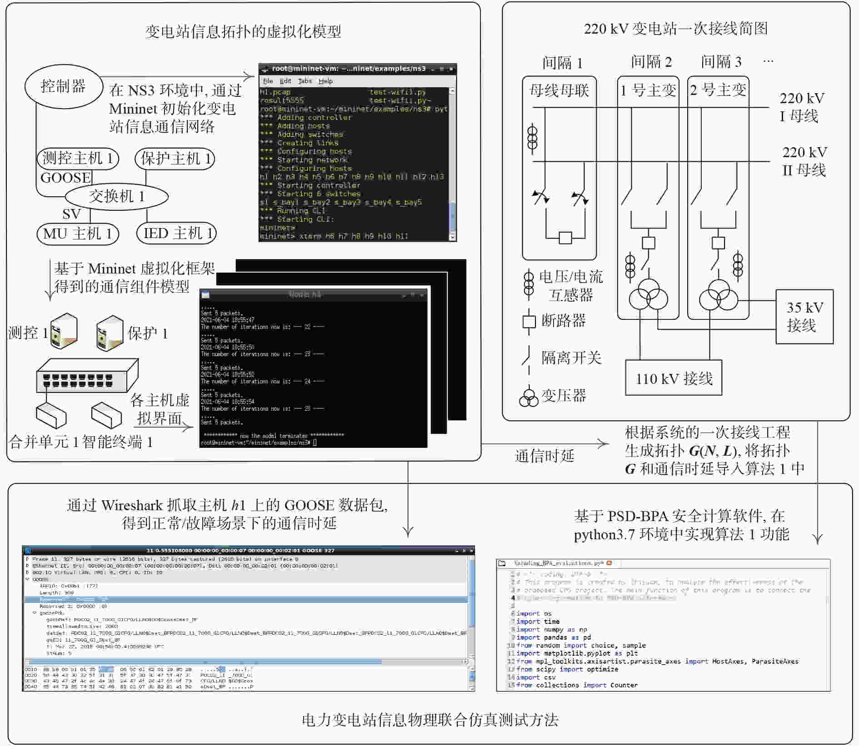Click the 'from collections import Counter' line
The width and height of the screenshot is (859, 746).
pyautogui.click(x=577, y=685)
